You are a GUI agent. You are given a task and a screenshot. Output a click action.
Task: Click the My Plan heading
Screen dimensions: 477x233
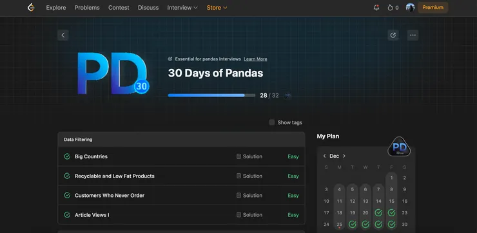328,136
